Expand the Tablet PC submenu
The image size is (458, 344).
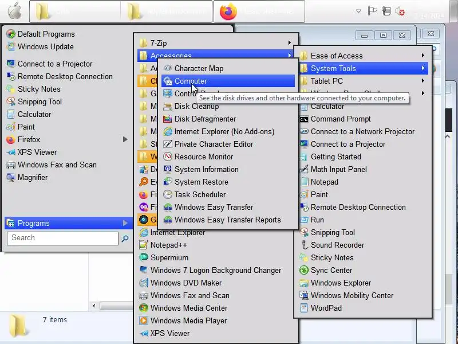(363, 81)
